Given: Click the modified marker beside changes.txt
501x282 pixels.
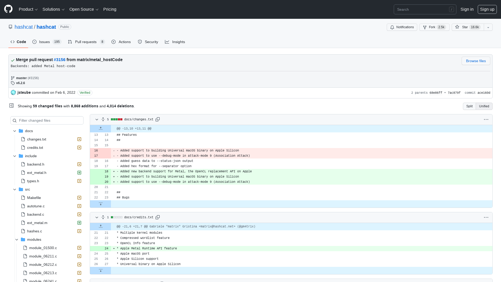Looking at the screenshot, I should (x=79, y=139).
